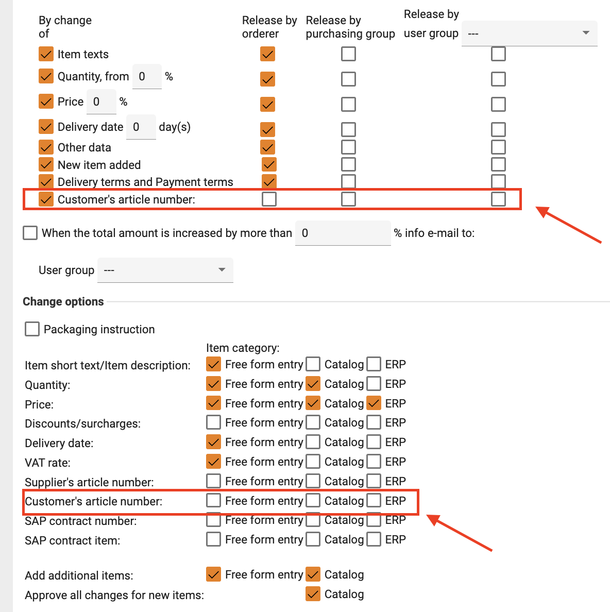
Task: Enable Release by orderer for Customer's article number
Action: pos(269,199)
